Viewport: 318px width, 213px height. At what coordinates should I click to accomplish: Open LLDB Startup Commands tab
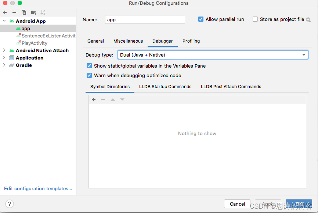pyautogui.click(x=165, y=87)
